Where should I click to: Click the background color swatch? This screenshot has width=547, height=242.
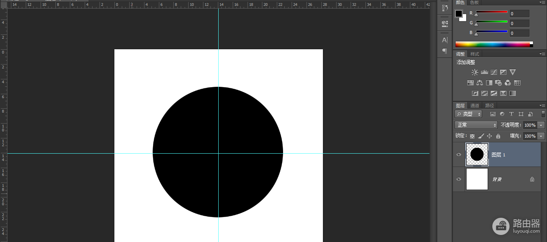[464, 19]
